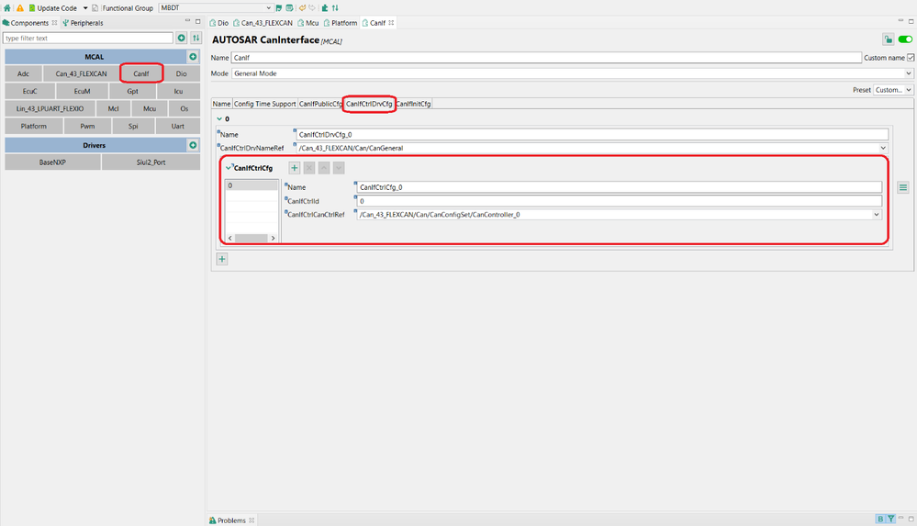The width and height of the screenshot is (917, 526).
Task: Collapse the CanIfCtrlCfg section
Action: (x=229, y=168)
